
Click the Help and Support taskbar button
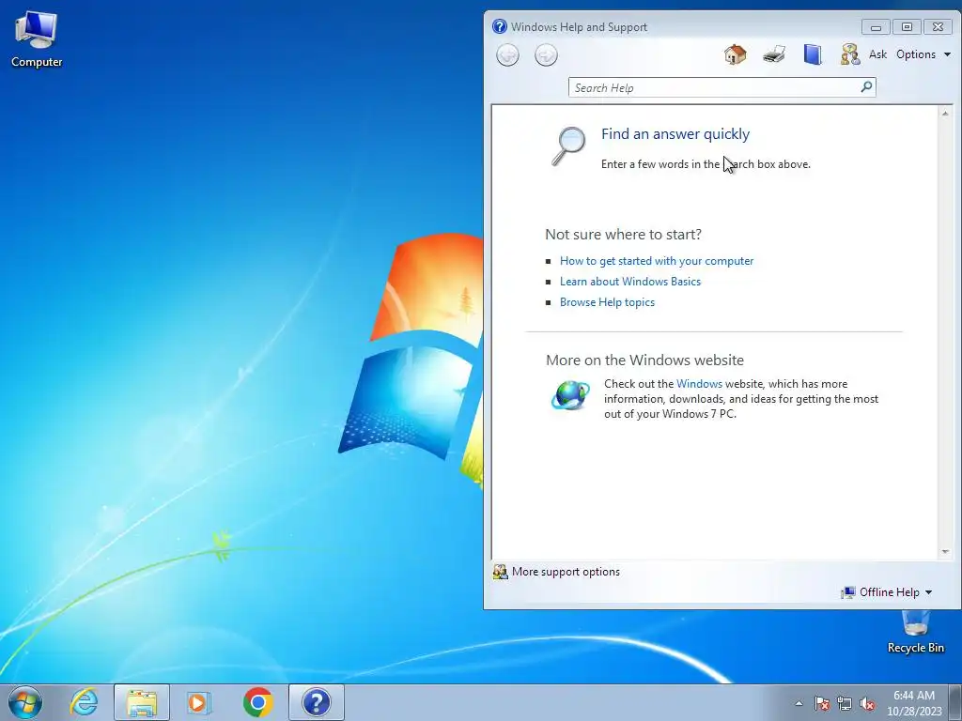click(x=317, y=702)
